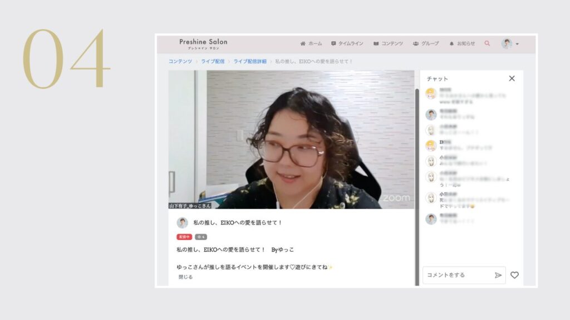
Task: Open タイムライン from the top navigation
Action: tap(347, 43)
